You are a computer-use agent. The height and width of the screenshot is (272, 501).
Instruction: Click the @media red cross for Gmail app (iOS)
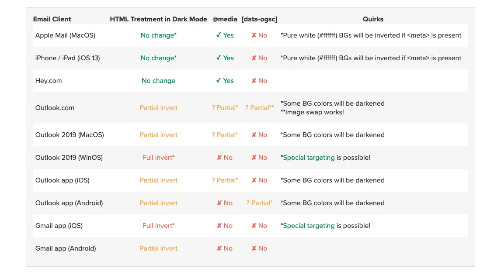pos(219,226)
